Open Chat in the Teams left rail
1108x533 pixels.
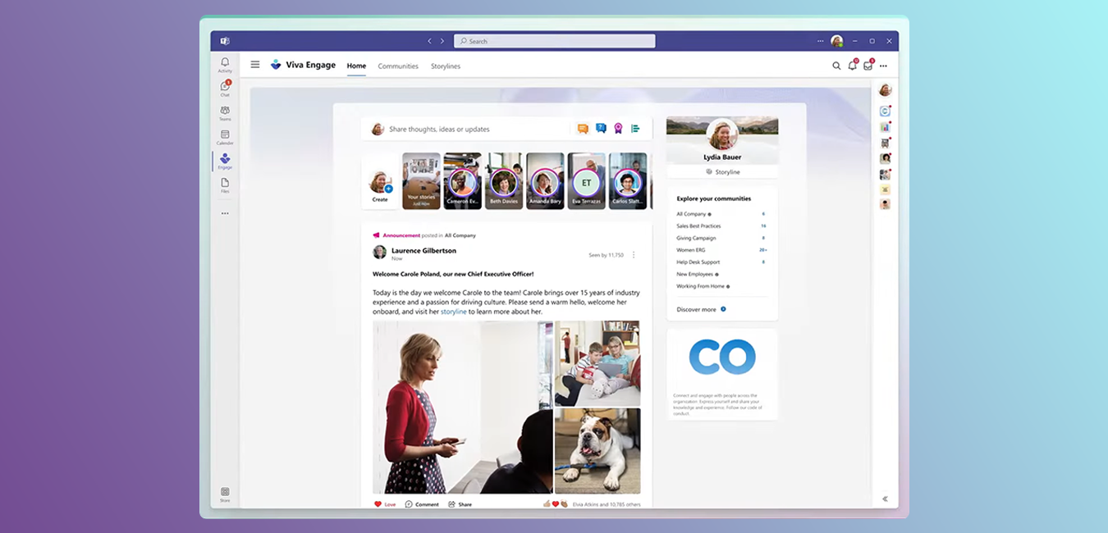(225, 89)
